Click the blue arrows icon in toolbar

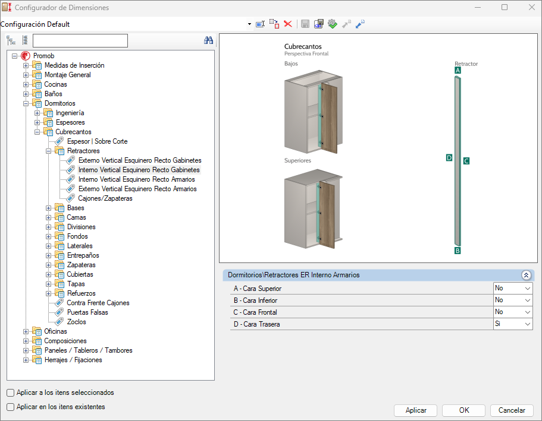click(360, 24)
